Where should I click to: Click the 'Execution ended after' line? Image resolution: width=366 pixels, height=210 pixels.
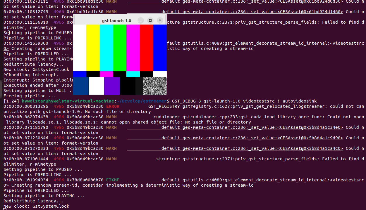(x=38, y=85)
